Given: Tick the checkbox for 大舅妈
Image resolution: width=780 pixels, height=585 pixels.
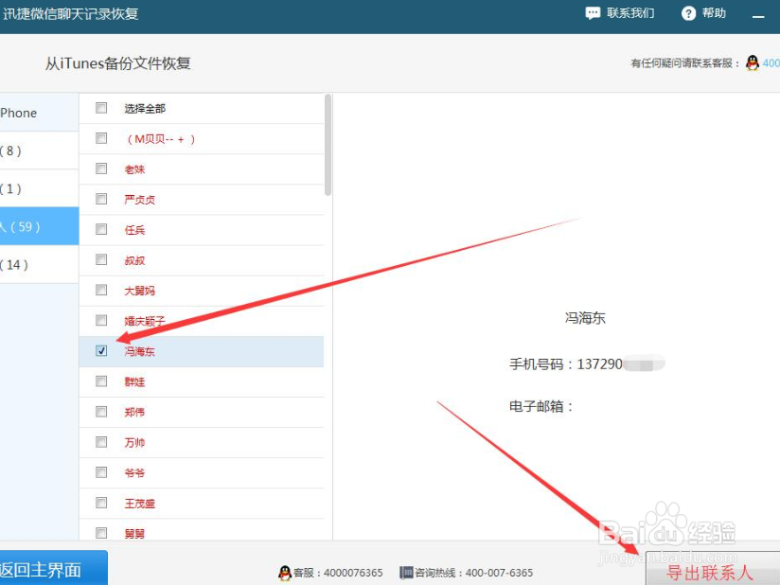Looking at the screenshot, I should (x=101, y=290).
